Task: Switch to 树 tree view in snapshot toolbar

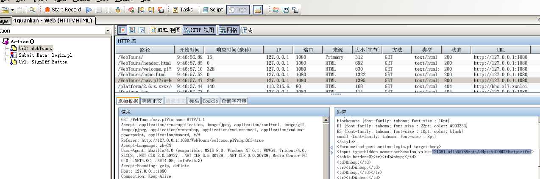Action: pyautogui.click(x=247, y=30)
